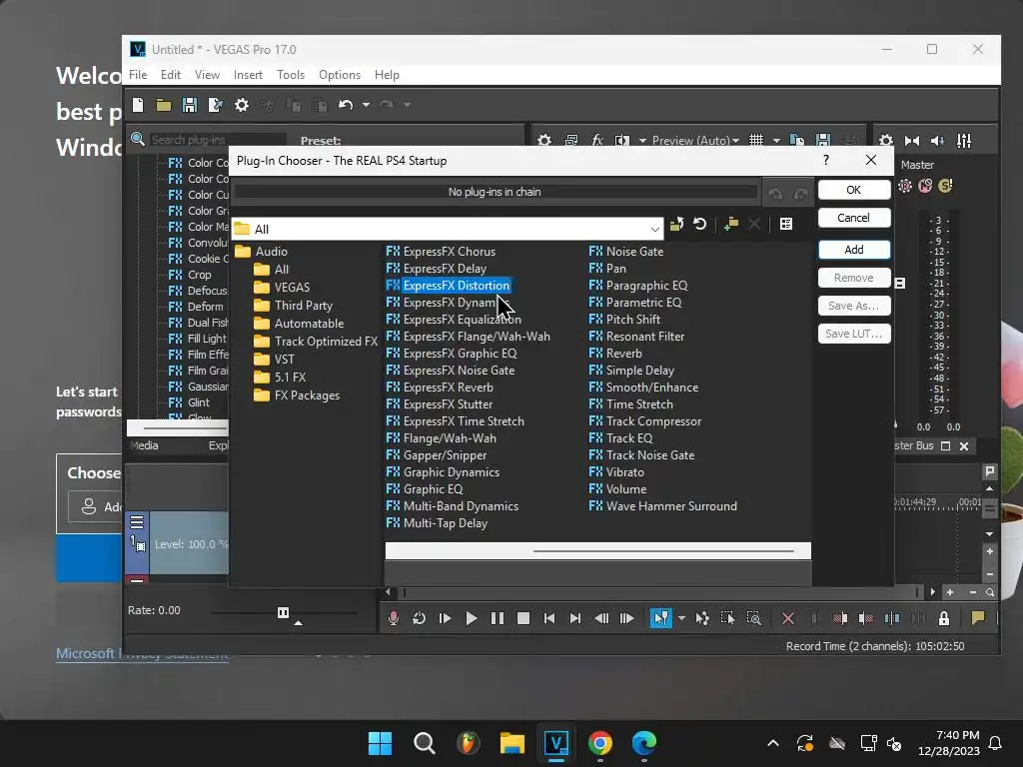1023x767 pixels.
Task: Open the edit tool dropdown arrow
Action: (681, 617)
